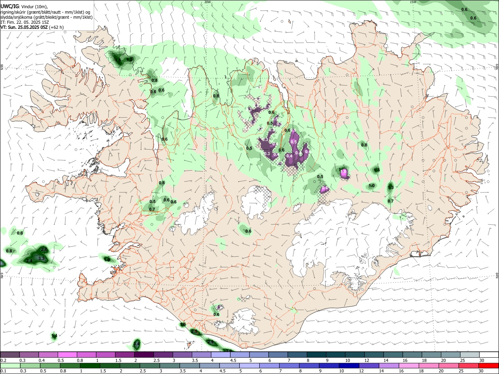Select the 'IT: Fim. 22. 05. 2025 15Z' line
Screen dimensions: 499x374
pyautogui.click(x=25, y=22)
